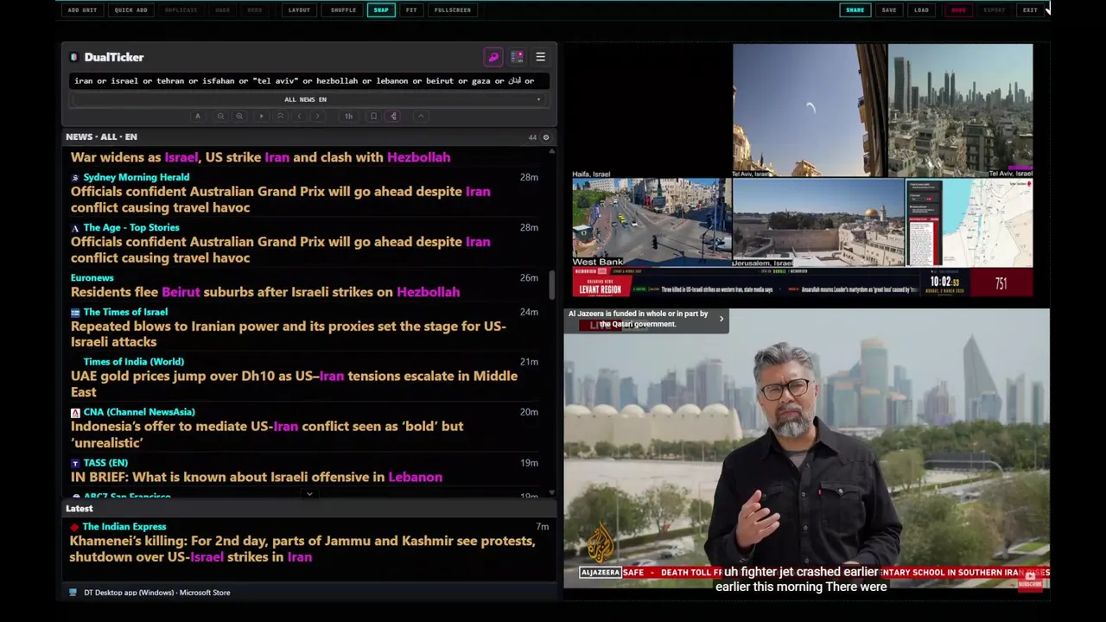Select the map alert feed thumbnail
Screen dimensions: 1106x622
(x=969, y=223)
